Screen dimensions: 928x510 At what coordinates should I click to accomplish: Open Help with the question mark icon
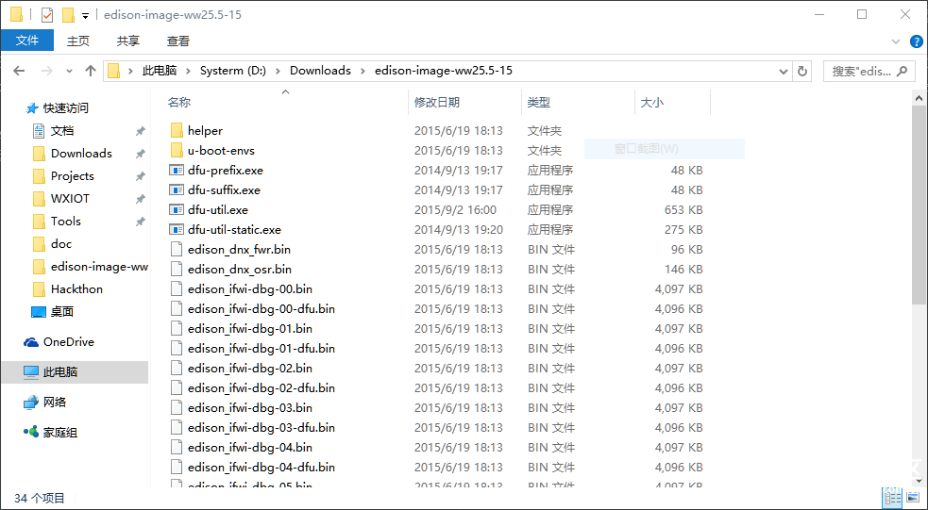(916, 41)
